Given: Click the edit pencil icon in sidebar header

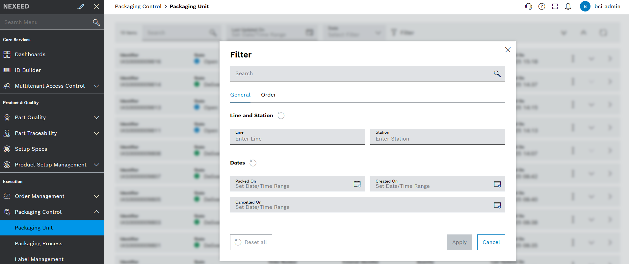Looking at the screenshot, I should (x=81, y=7).
